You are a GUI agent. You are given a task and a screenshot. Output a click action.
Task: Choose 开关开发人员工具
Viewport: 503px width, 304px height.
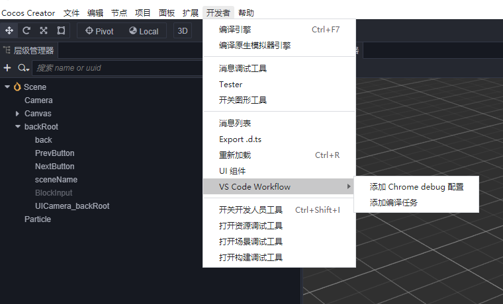pos(279,210)
